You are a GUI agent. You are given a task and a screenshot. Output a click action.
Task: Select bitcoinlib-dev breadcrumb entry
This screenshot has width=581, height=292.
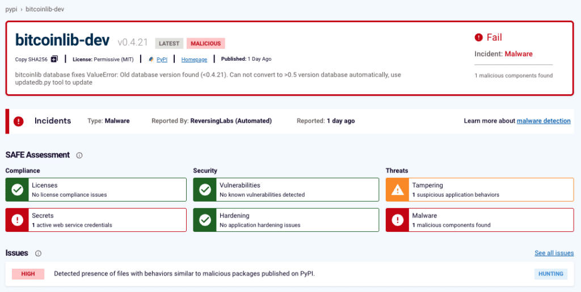(45, 9)
